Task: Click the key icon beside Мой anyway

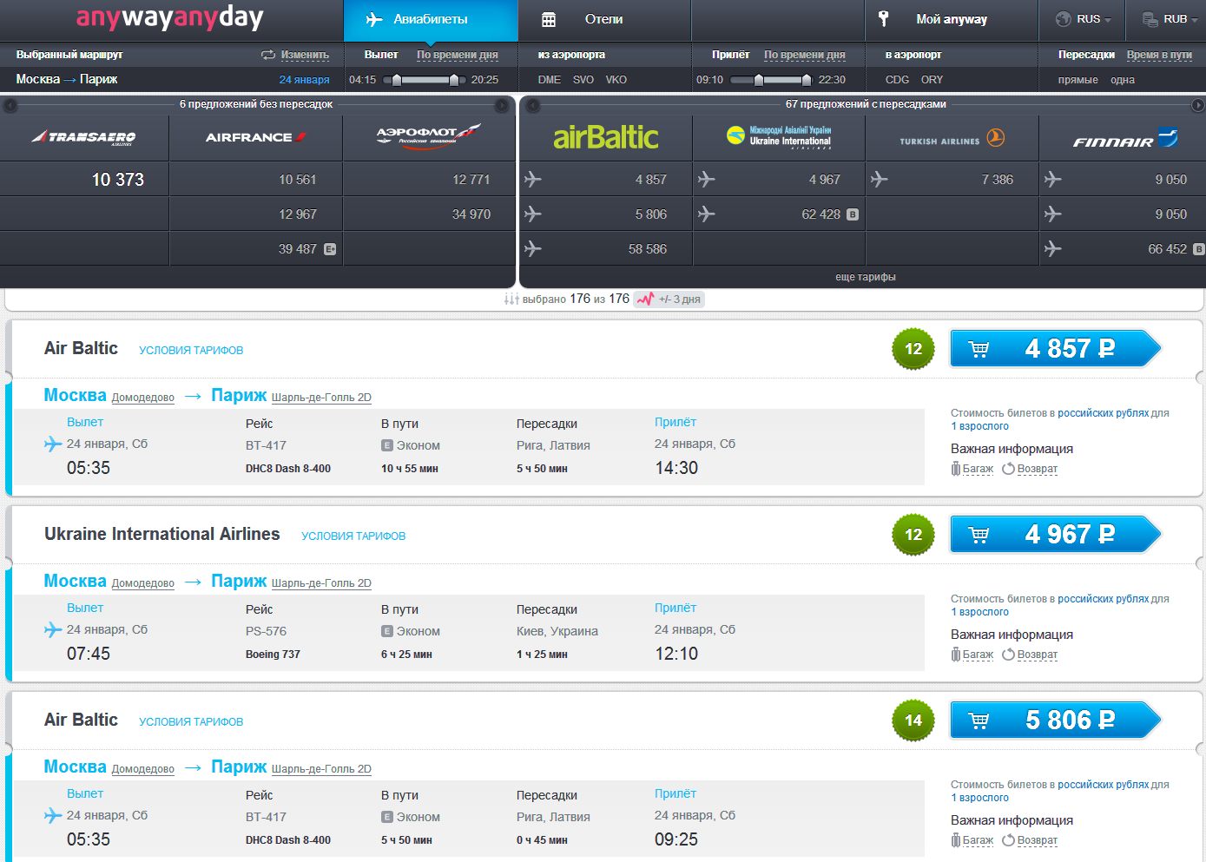Action: (x=884, y=19)
